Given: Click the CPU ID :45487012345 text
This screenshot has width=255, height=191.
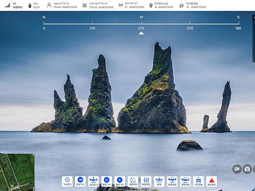Looking at the screenshot, I should (x=102, y=7).
